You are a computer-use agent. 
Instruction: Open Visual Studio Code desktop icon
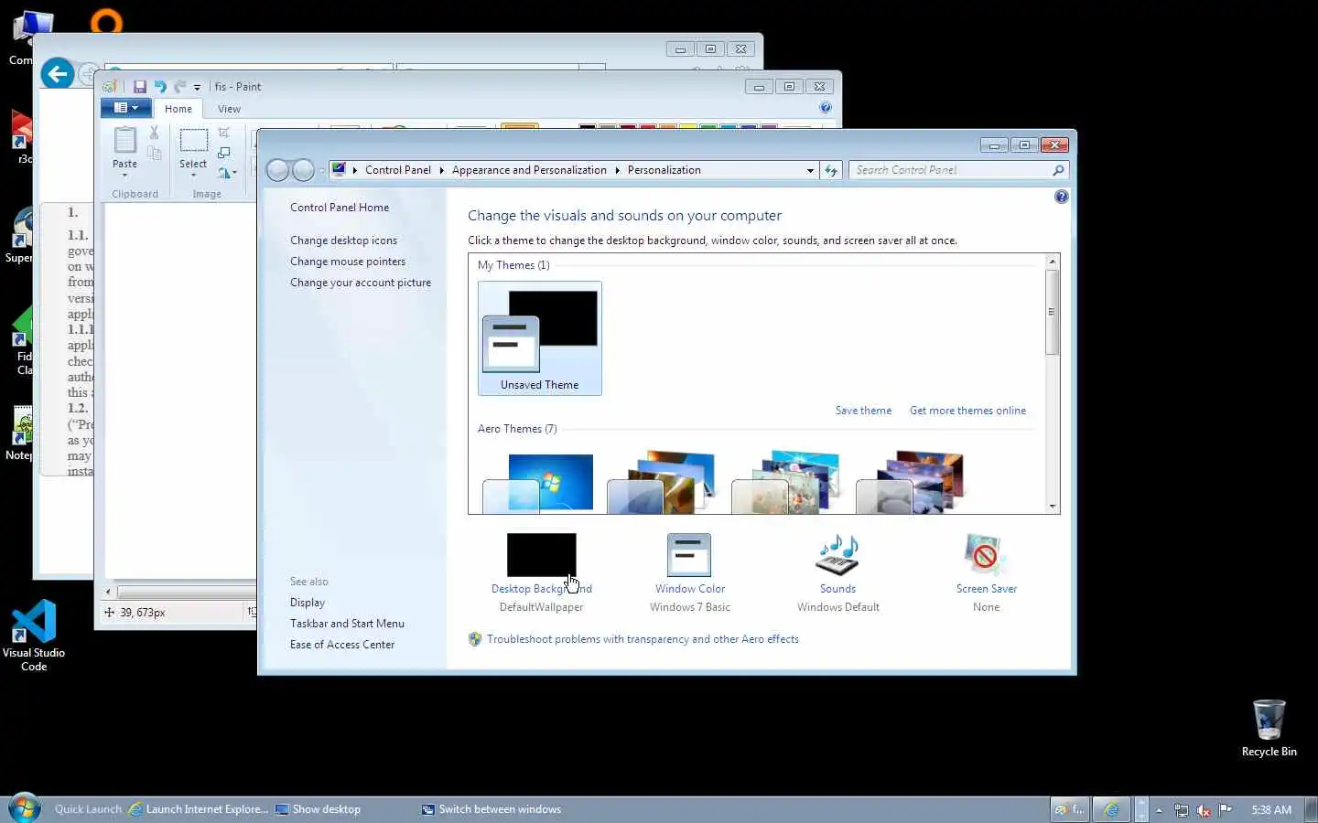(x=34, y=636)
